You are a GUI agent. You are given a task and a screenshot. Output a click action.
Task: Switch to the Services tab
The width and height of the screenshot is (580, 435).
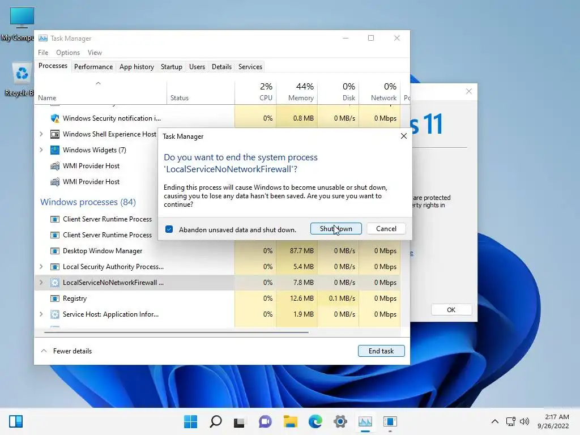[x=250, y=67]
